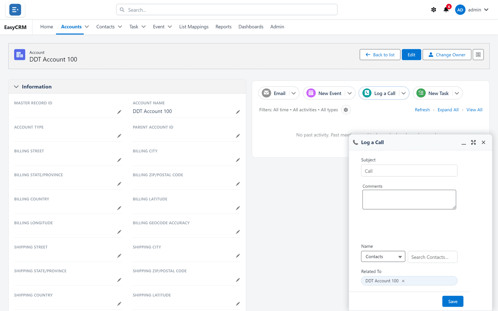Image resolution: width=498 pixels, height=311 pixels.
Task: Edit the Billing Country pencil
Action: [119, 208]
